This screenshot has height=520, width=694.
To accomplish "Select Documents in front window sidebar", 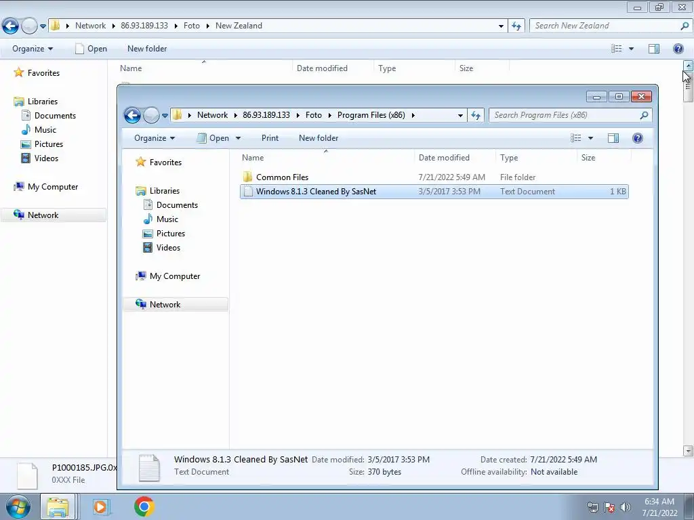I will coord(177,205).
